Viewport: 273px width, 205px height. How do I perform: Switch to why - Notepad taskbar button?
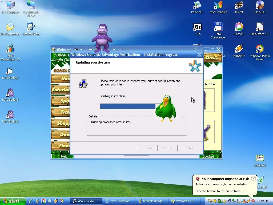coord(119,201)
